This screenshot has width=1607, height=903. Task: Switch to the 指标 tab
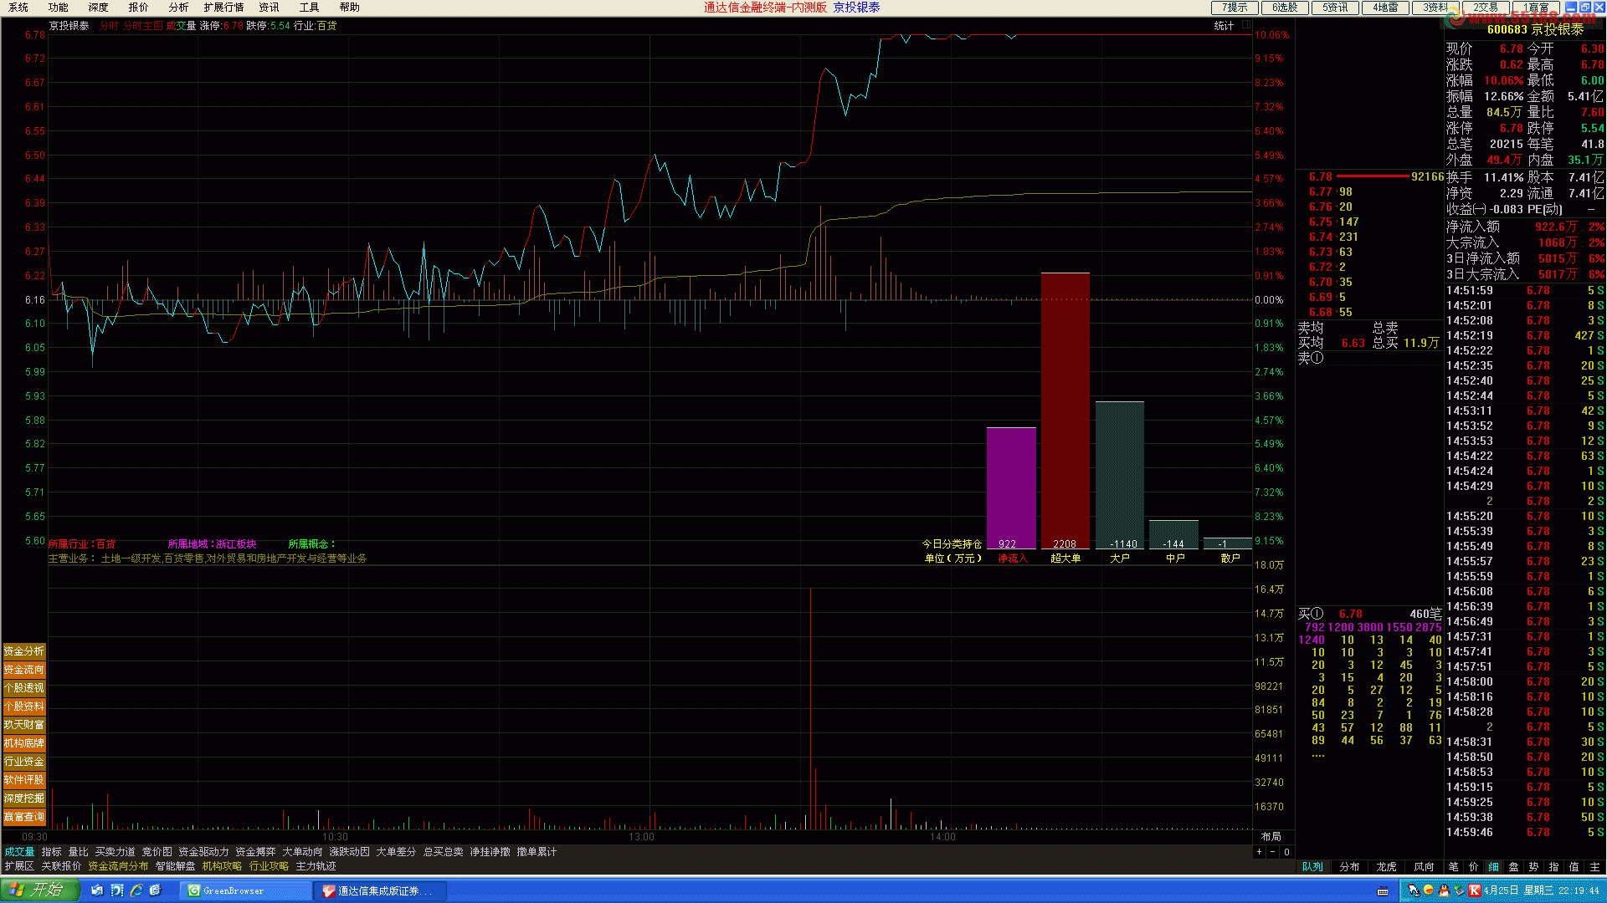tap(52, 852)
